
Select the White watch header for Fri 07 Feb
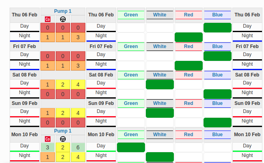(x=159, y=46)
